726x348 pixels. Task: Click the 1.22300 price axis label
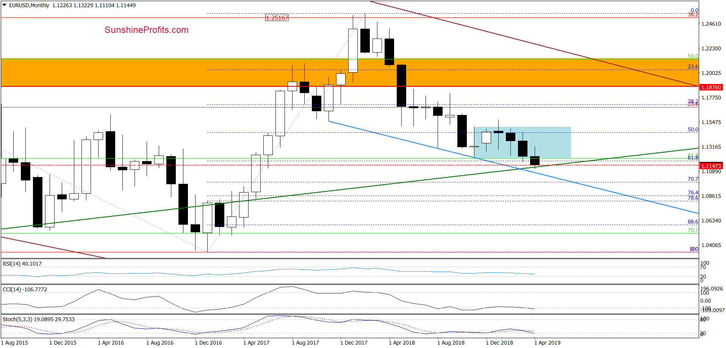(711, 48)
